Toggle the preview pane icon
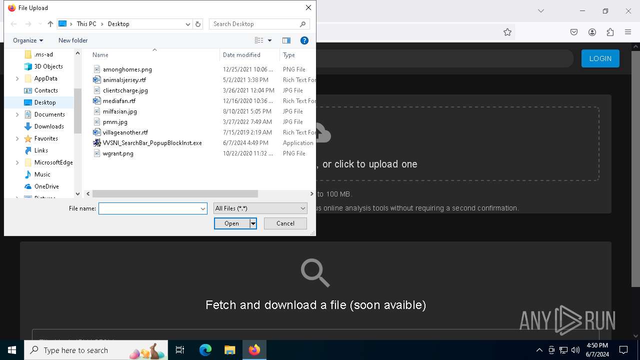 (286, 40)
